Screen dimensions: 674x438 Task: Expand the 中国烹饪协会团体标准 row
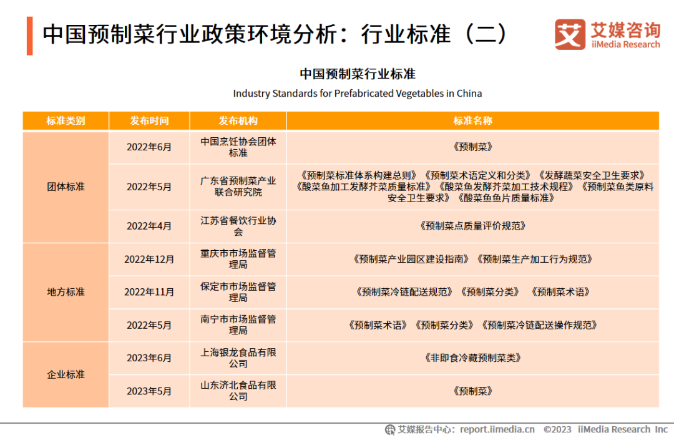238,147
